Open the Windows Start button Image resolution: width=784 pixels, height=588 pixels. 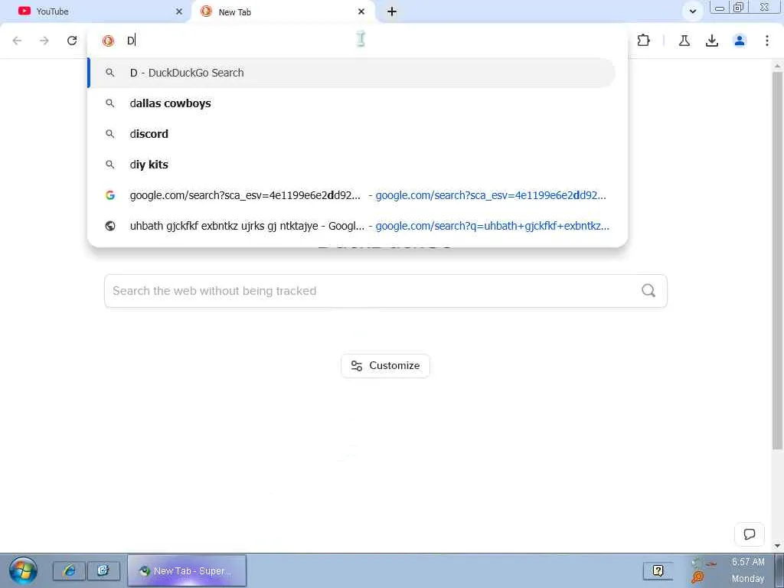[x=23, y=571]
